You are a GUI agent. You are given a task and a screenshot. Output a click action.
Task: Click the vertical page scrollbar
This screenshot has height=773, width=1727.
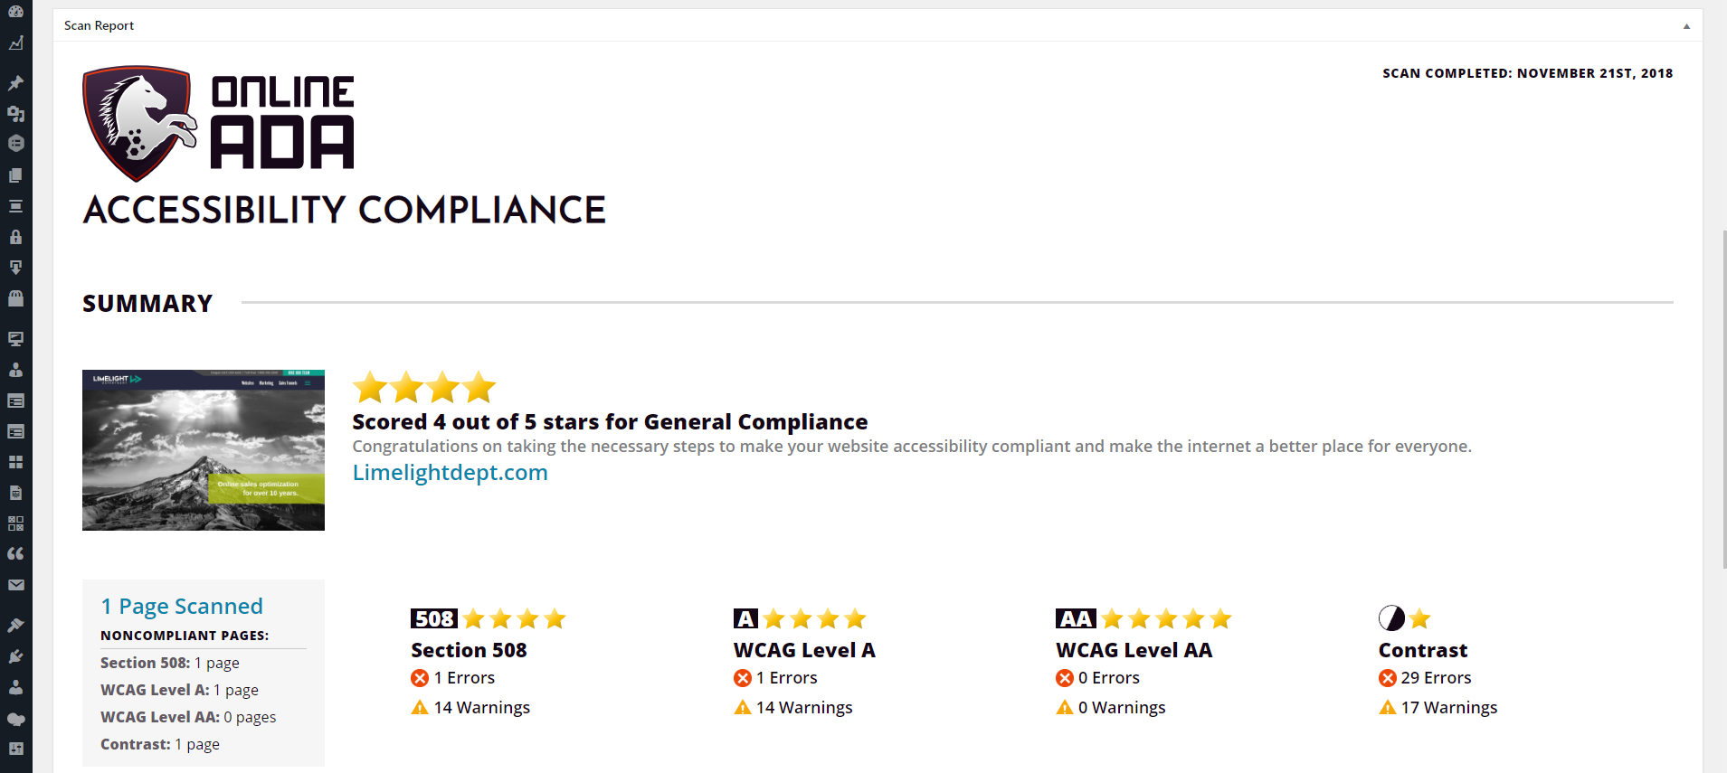(x=1722, y=398)
